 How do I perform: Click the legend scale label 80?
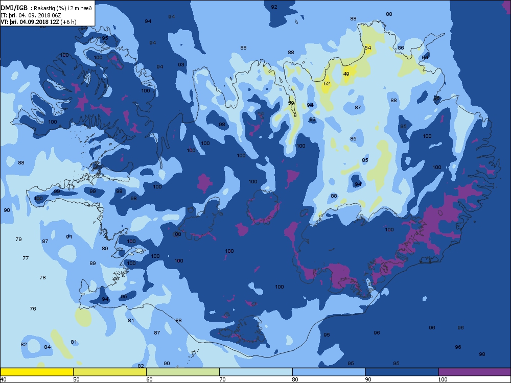tap(295, 379)
